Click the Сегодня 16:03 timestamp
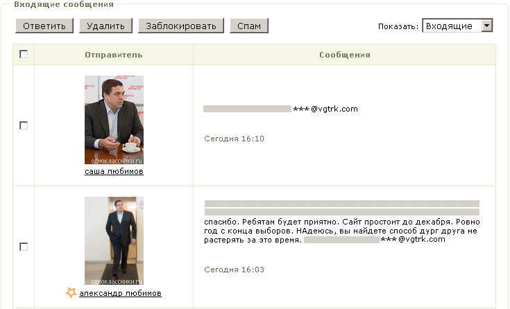Viewport: 510px width, 309px height. [x=234, y=270]
